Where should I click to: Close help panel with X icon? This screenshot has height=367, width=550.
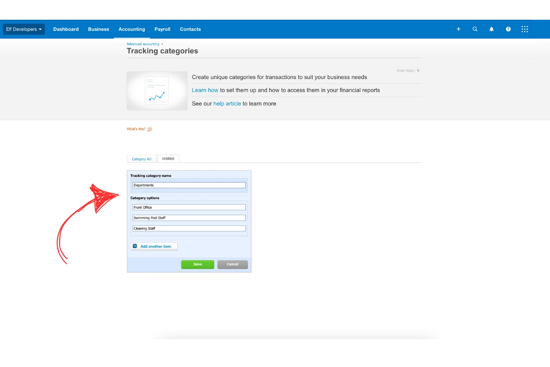[x=418, y=71]
